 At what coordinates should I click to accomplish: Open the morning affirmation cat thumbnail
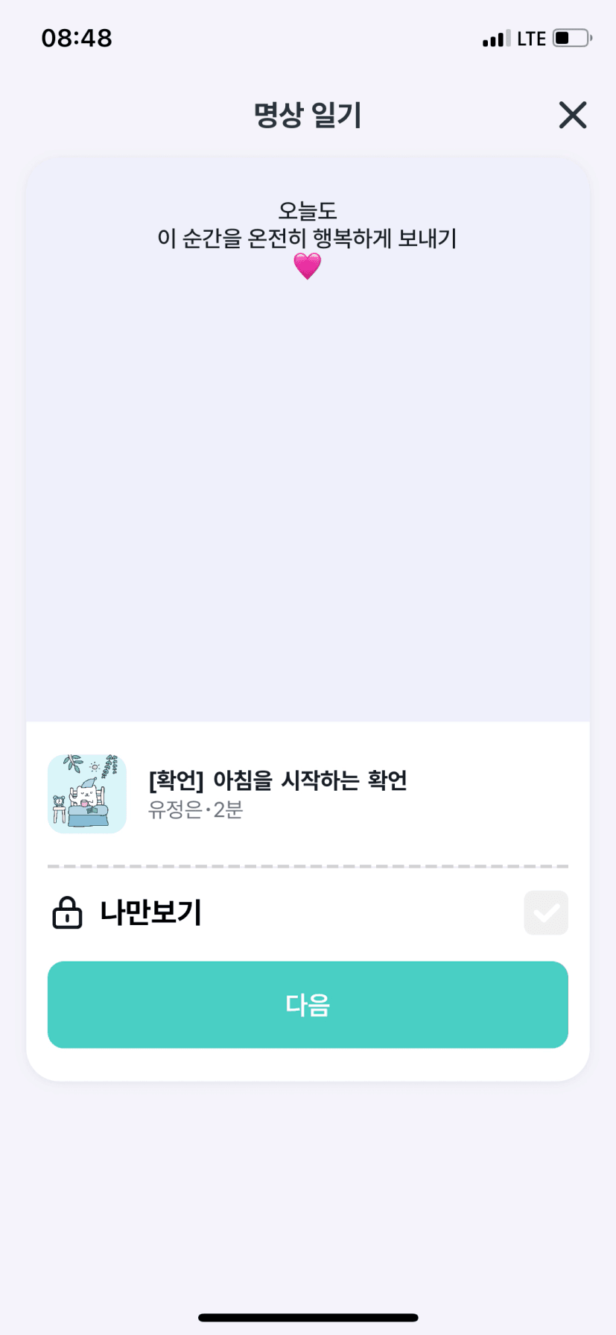point(87,794)
